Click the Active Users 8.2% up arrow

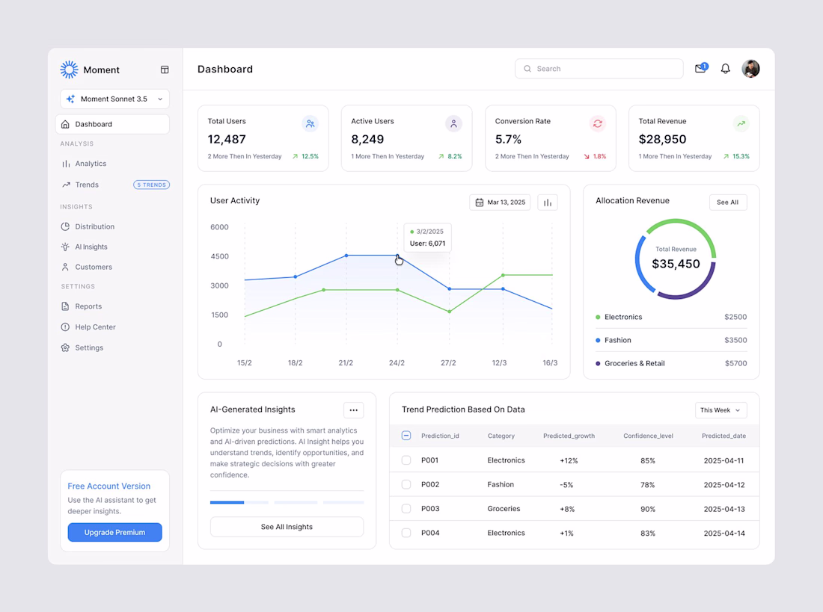[x=441, y=156]
